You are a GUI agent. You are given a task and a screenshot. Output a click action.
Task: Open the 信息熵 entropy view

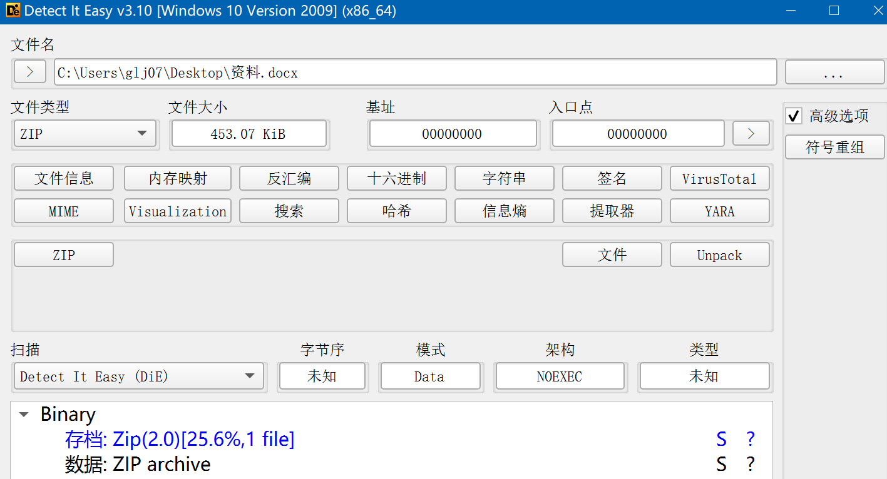pyautogui.click(x=504, y=211)
